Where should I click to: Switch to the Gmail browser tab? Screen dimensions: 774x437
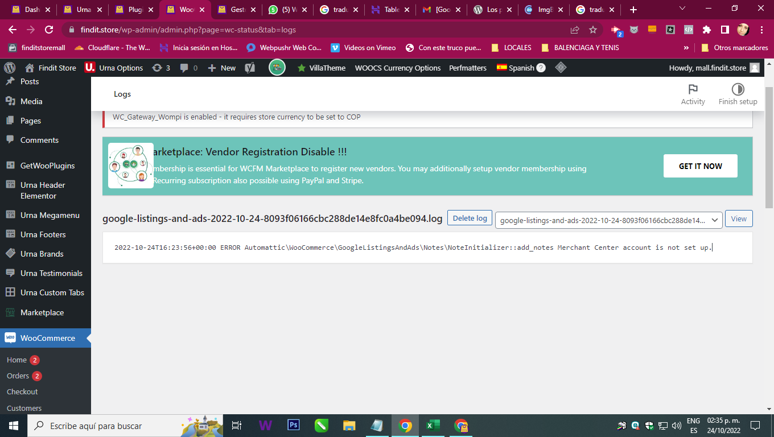pyautogui.click(x=441, y=10)
